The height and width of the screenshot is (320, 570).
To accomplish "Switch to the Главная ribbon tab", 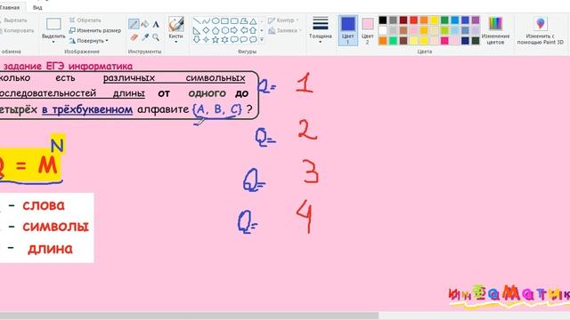I will (x=10, y=7).
